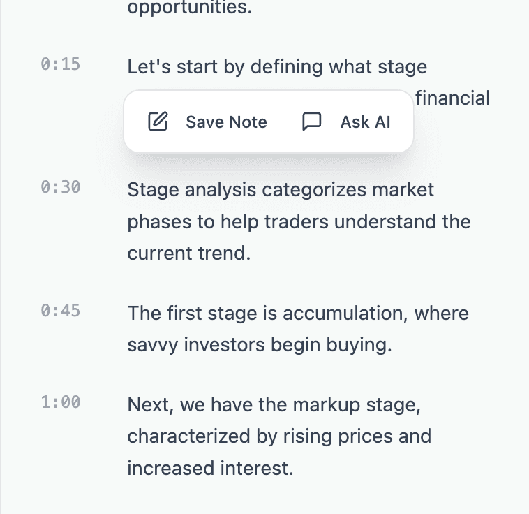Click the line "savvy investors begin buying."
The image size is (529, 514).
pos(260,345)
